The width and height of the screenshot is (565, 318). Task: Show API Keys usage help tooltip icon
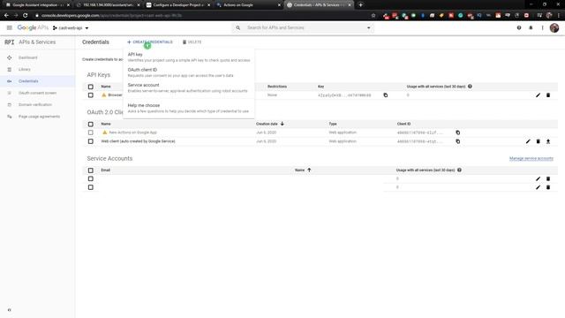click(x=470, y=87)
